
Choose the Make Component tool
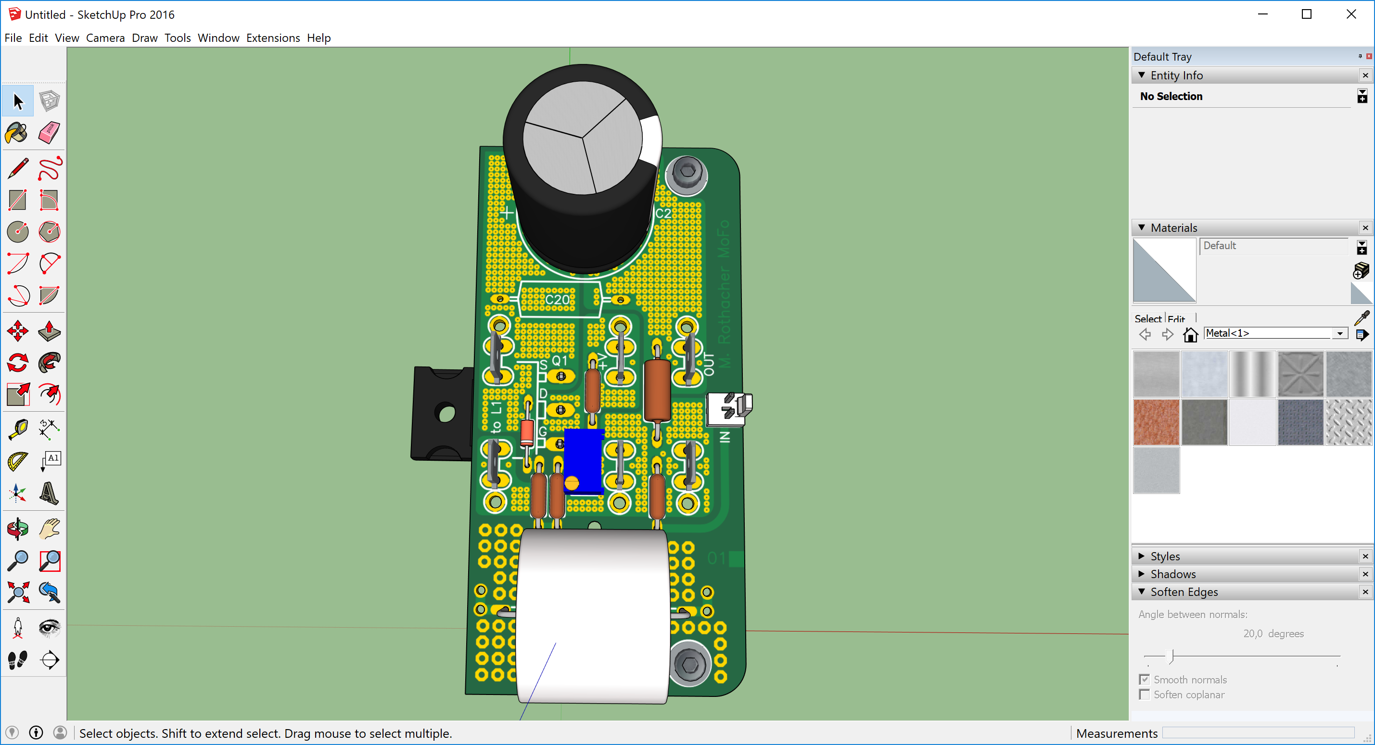(50, 101)
